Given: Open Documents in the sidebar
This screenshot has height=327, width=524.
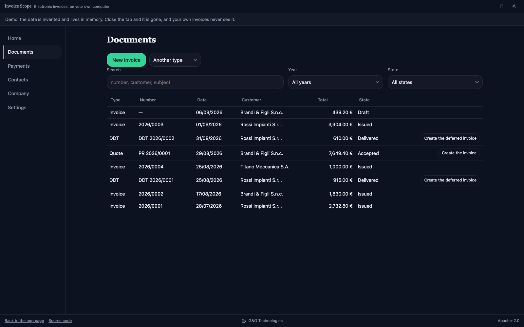Looking at the screenshot, I should (32, 52).
